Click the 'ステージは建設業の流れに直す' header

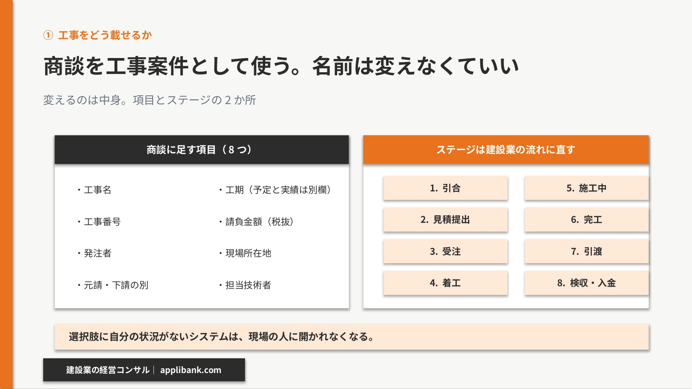[506, 150]
